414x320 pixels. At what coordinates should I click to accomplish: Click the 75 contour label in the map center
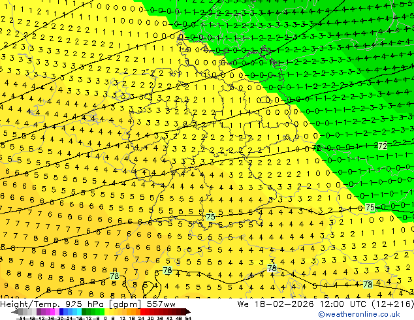(x=210, y=217)
